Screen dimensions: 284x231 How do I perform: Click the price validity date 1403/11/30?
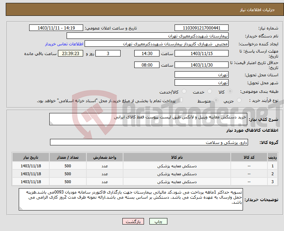[x=202, y=65]
